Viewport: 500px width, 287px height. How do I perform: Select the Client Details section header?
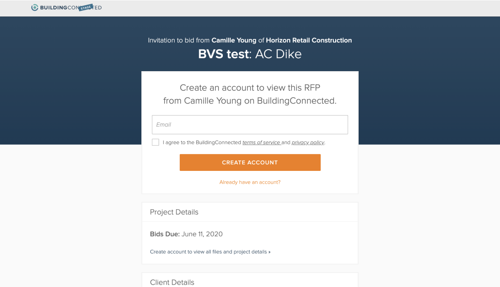pyautogui.click(x=172, y=282)
